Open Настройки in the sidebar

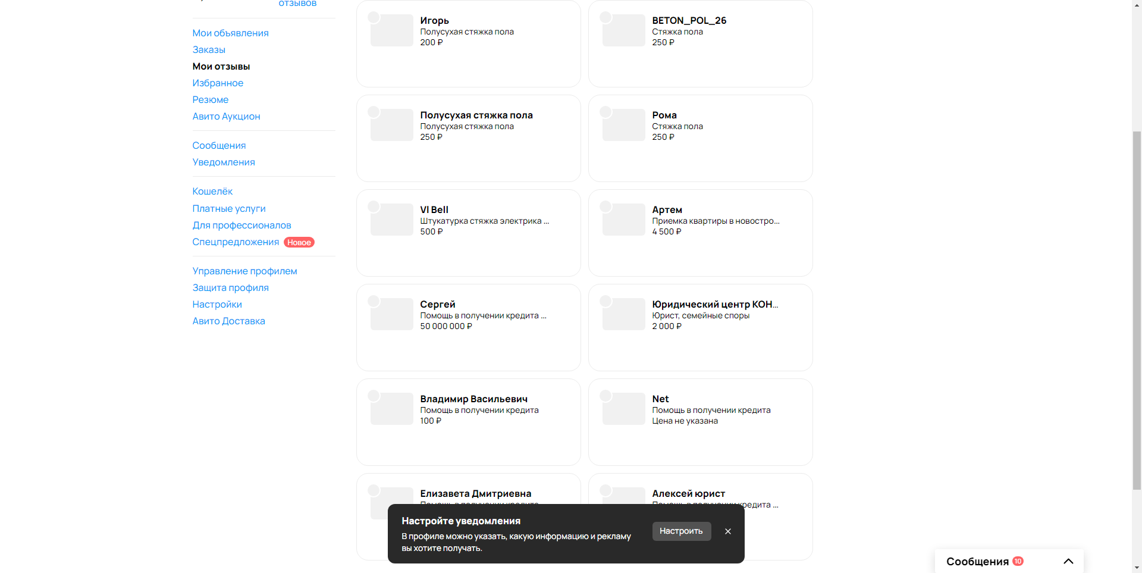point(217,305)
